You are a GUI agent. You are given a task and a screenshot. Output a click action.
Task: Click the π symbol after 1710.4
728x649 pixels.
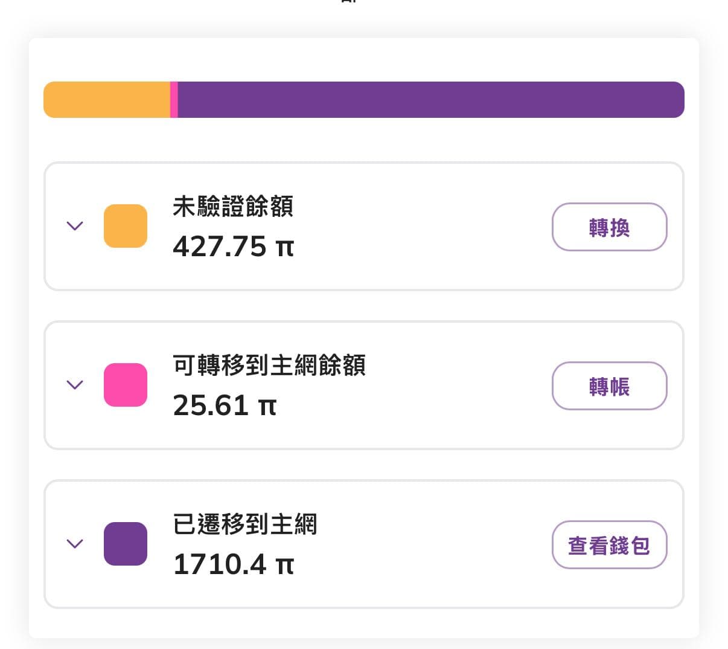(x=286, y=565)
